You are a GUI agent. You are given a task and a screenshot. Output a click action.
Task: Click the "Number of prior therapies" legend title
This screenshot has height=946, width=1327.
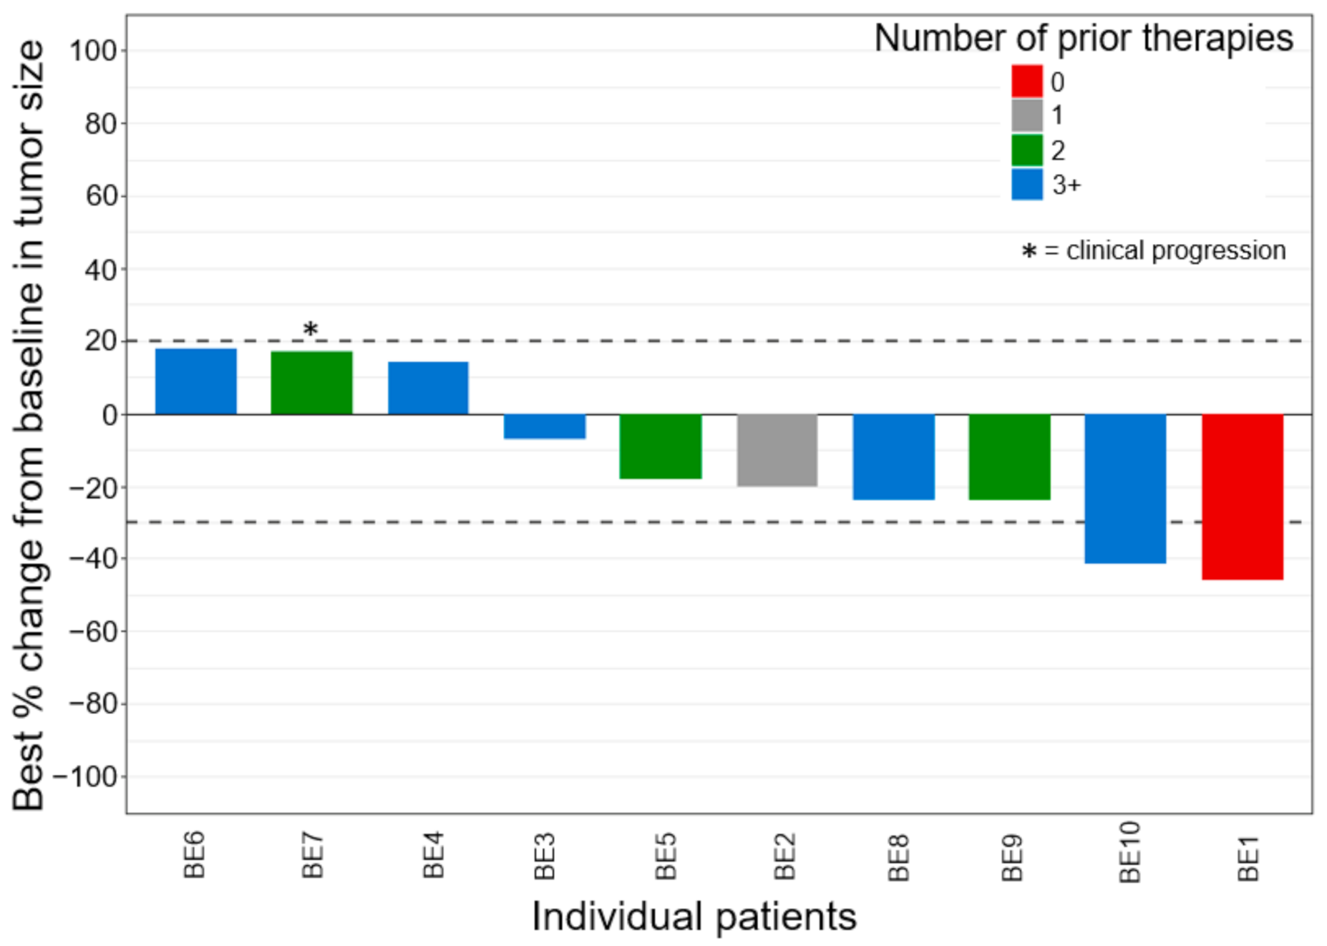[1083, 38]
